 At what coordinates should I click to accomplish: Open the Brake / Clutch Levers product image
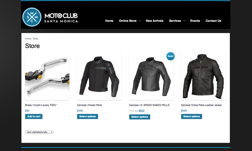tap(47, 77)
